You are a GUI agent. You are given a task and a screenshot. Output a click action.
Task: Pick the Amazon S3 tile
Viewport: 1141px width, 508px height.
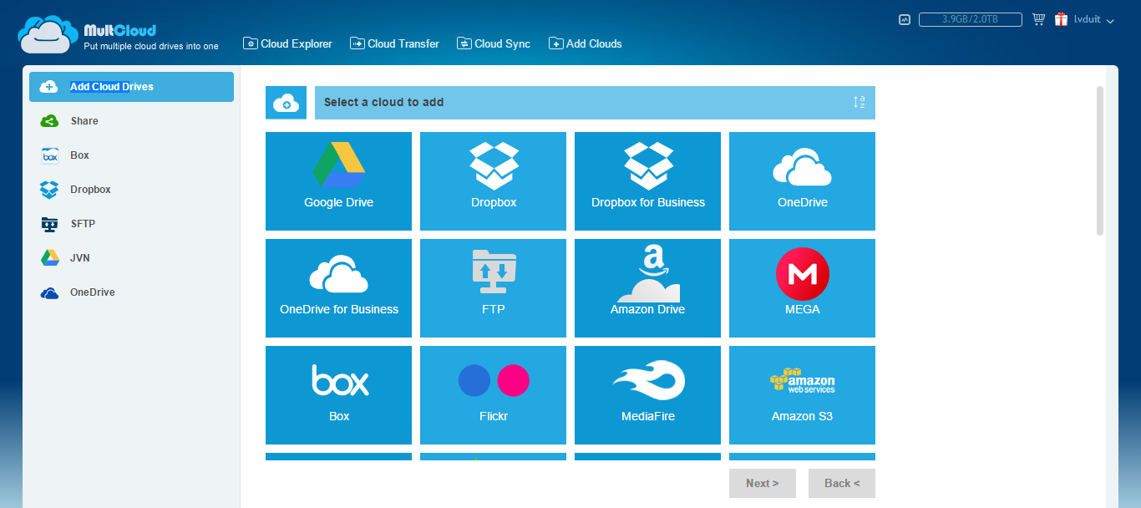(802, 395)
